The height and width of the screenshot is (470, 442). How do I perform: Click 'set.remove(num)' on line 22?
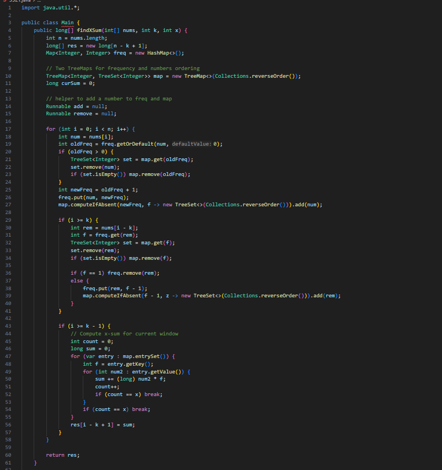[94, 167]
